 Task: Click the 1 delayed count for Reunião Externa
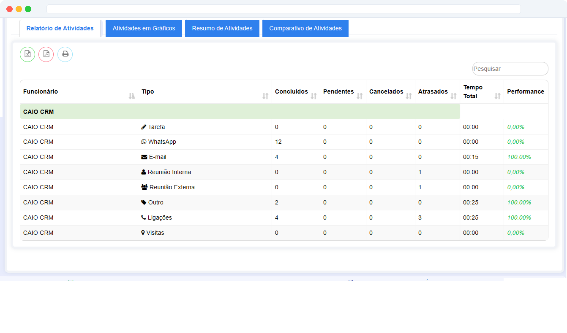coord(420,188)
